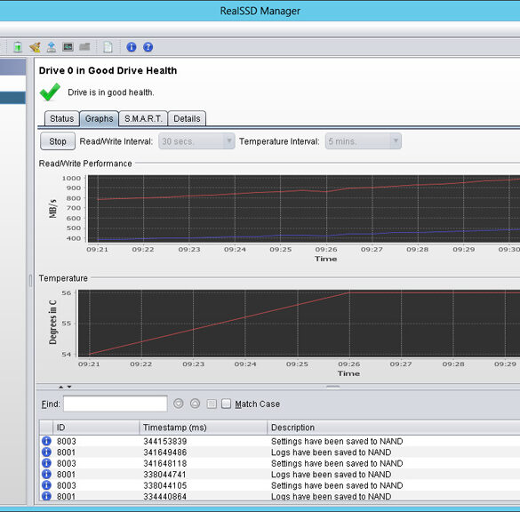Click the blue arrow firmware update icon
The image size is (520, 512).
(52, 47)
